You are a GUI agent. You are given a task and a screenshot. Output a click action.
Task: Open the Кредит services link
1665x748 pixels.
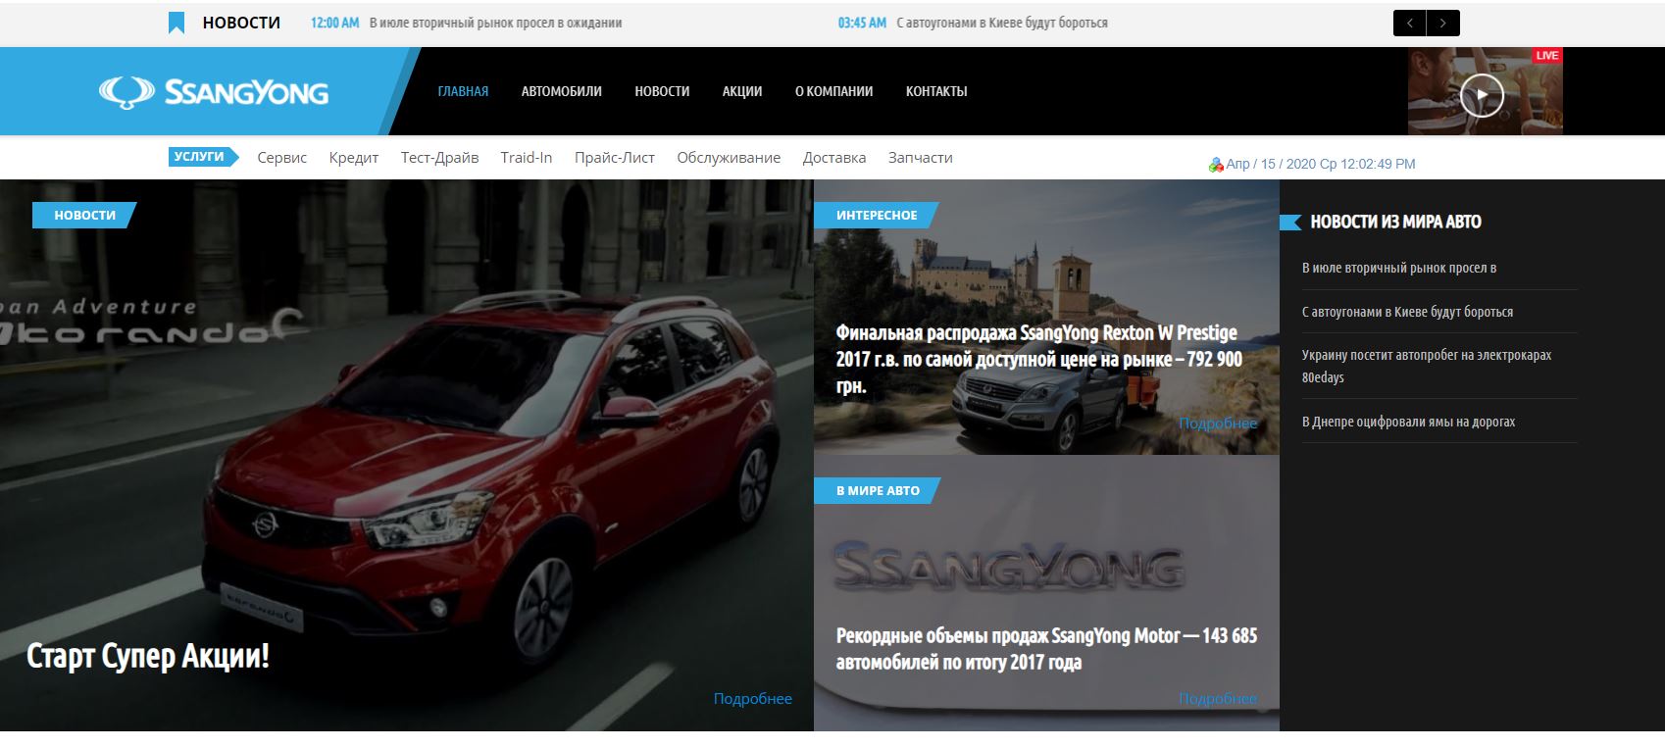point(354,158)
